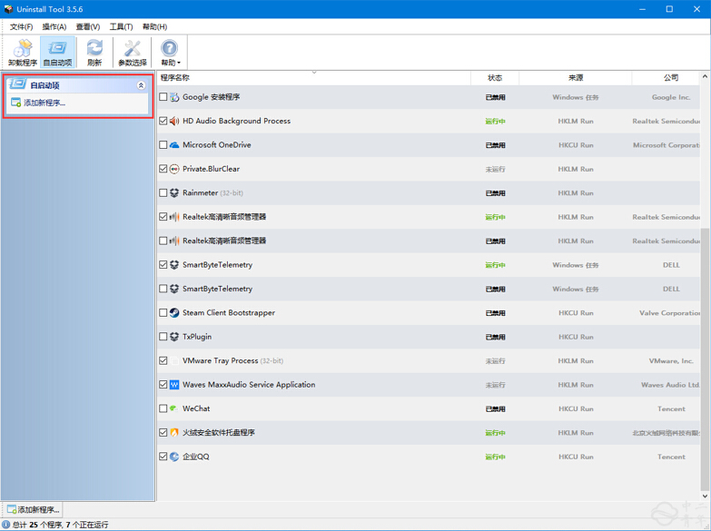The image size is (711, 531).
Task: Open the 文件(F) menu
Action: pyautogui.click(x=21, y=26)
